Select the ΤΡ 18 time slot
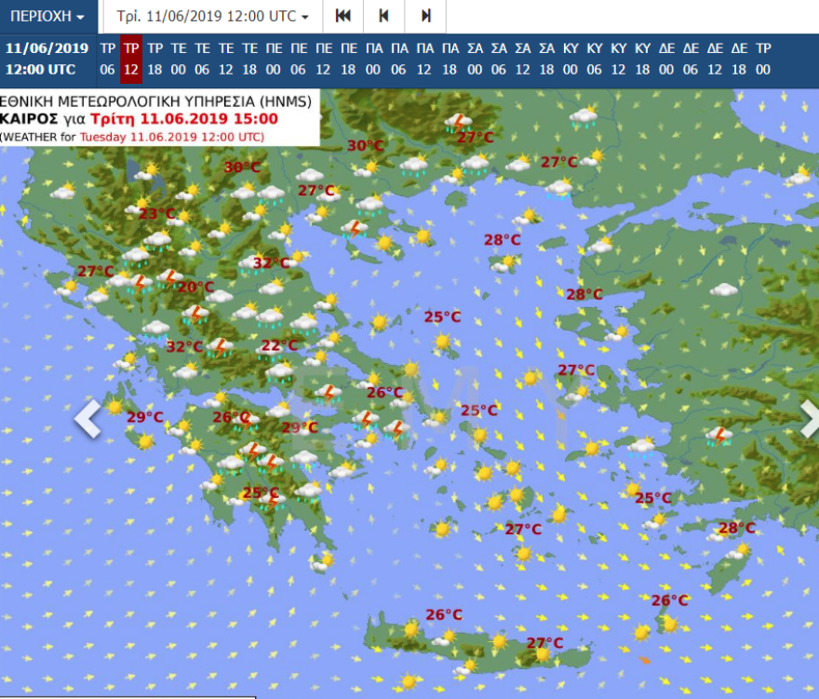 [155, 59]
